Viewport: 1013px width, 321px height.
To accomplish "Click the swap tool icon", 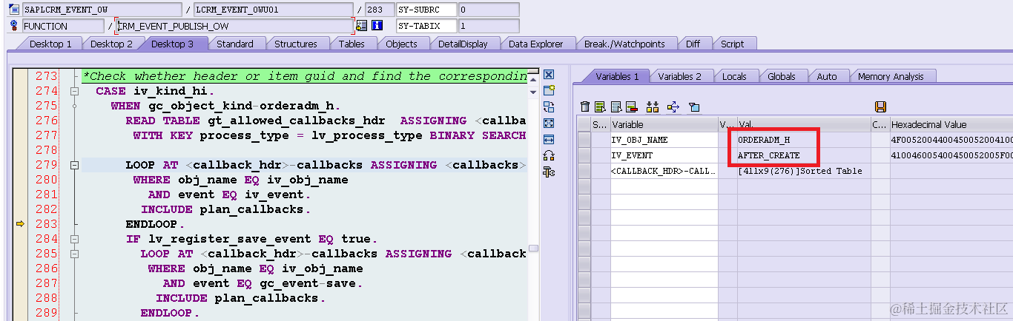I will point(549,107).
